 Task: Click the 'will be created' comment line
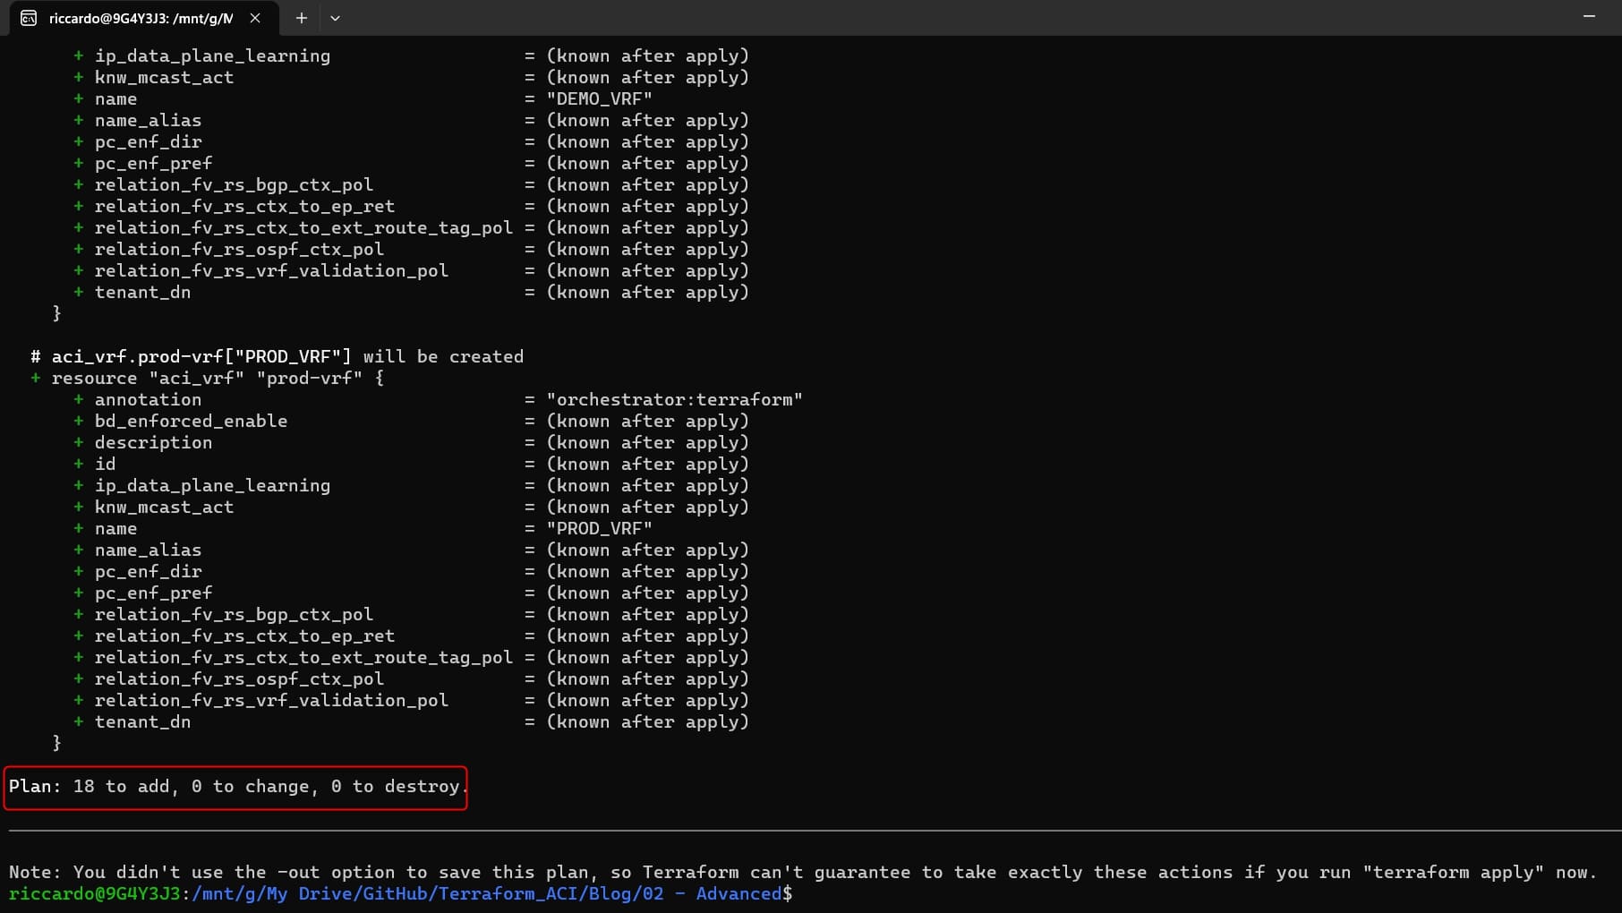coord(277,357)
